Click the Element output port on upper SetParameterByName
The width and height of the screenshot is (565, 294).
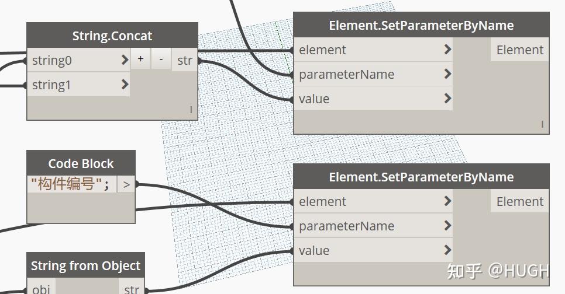(520, 50)
